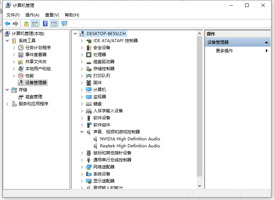Maximize the 计算机管理 window
274x200 pixels.
coord(247,5)
